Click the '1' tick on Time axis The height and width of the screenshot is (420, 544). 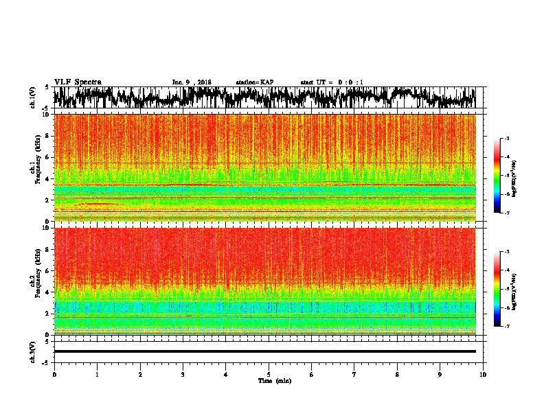click(97, 375)
